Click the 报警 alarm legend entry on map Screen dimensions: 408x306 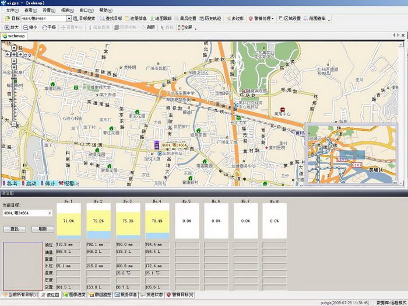coord(66,183)
